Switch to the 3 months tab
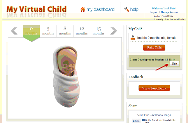 pyautogui.click(x=48, y=31)
